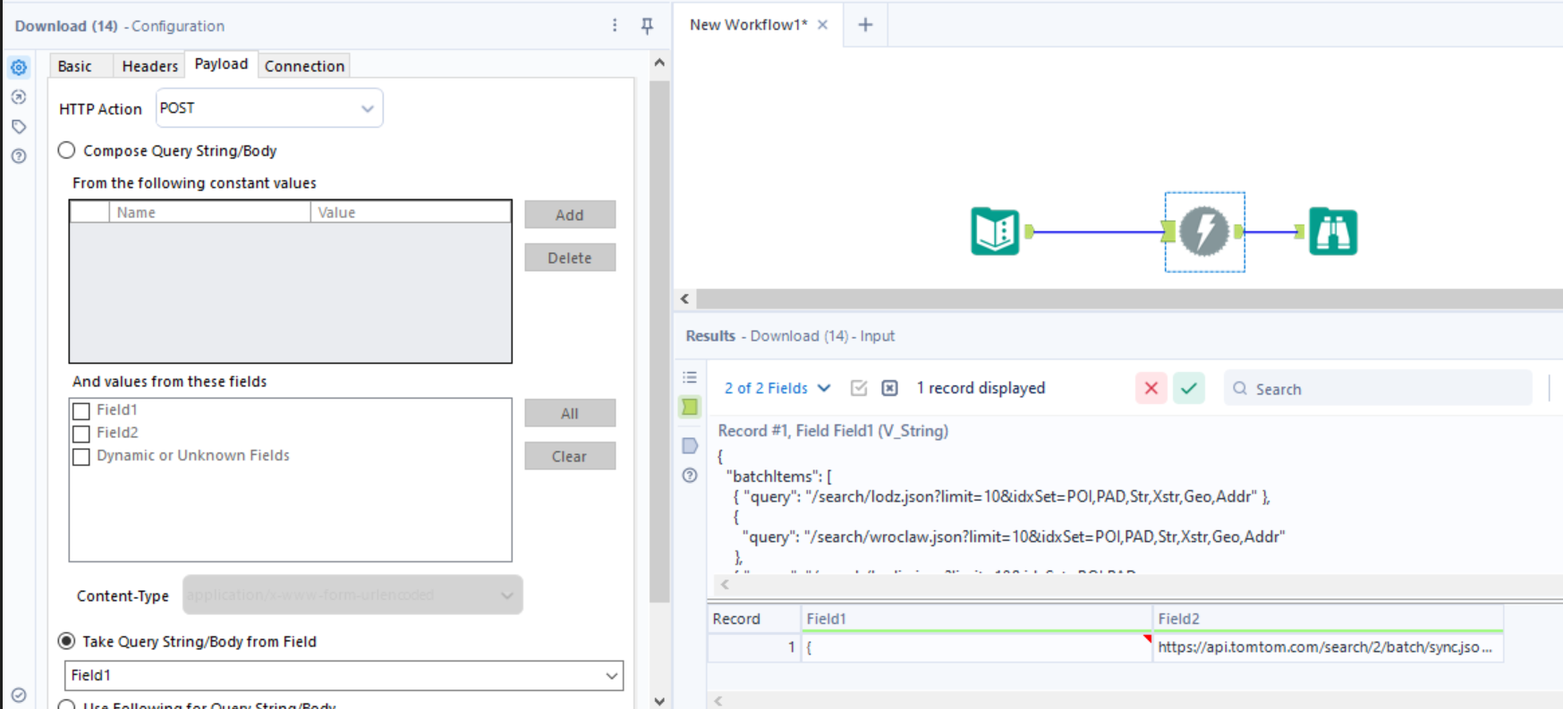The height and width of the screenshot is (709, 1563).
Task: Close the New Workflow1 tab
Action: (823, 25)
